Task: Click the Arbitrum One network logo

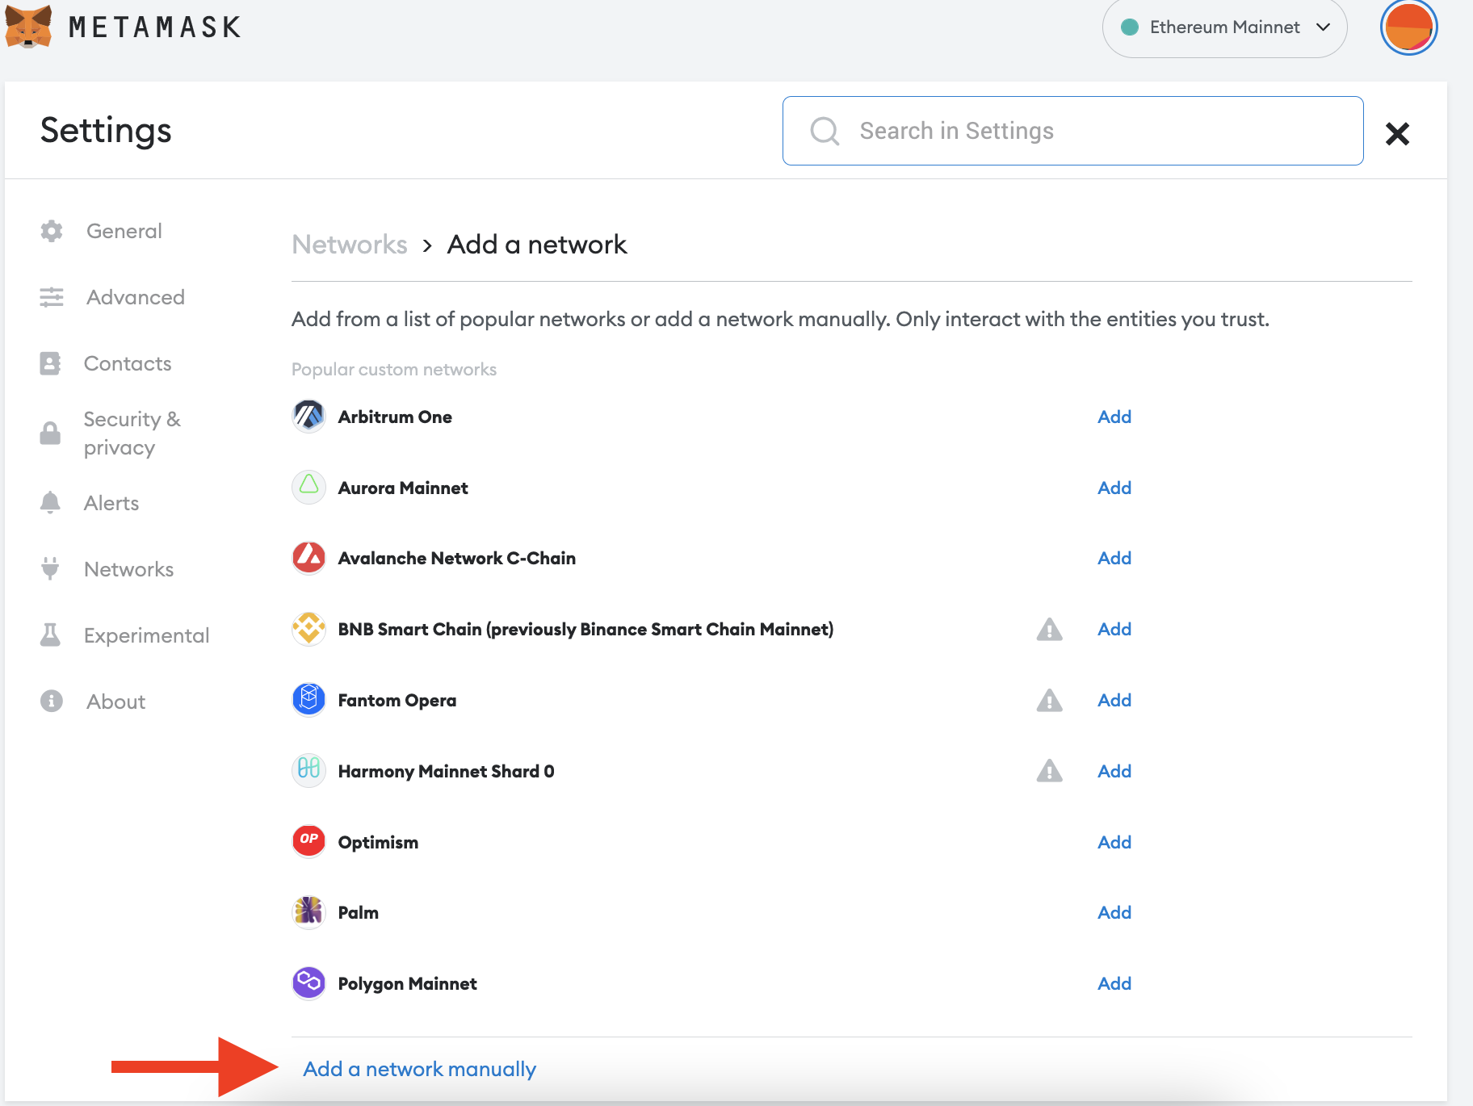Action: [308, 417]
